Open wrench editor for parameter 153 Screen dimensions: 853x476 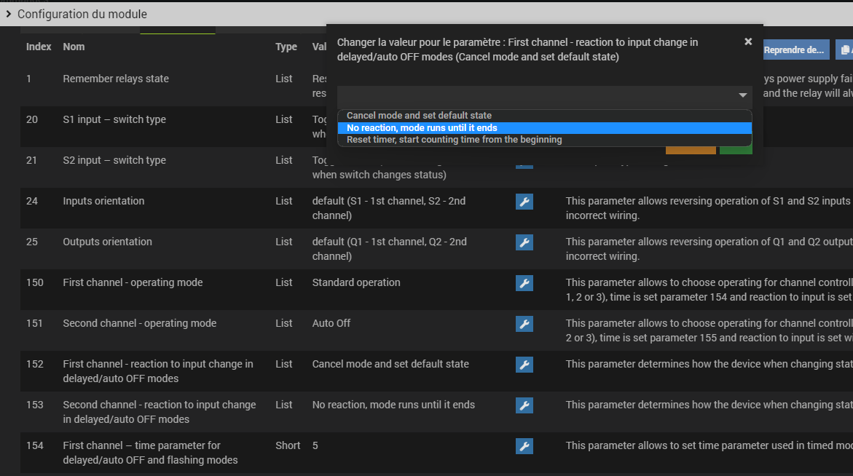(524, 405)
